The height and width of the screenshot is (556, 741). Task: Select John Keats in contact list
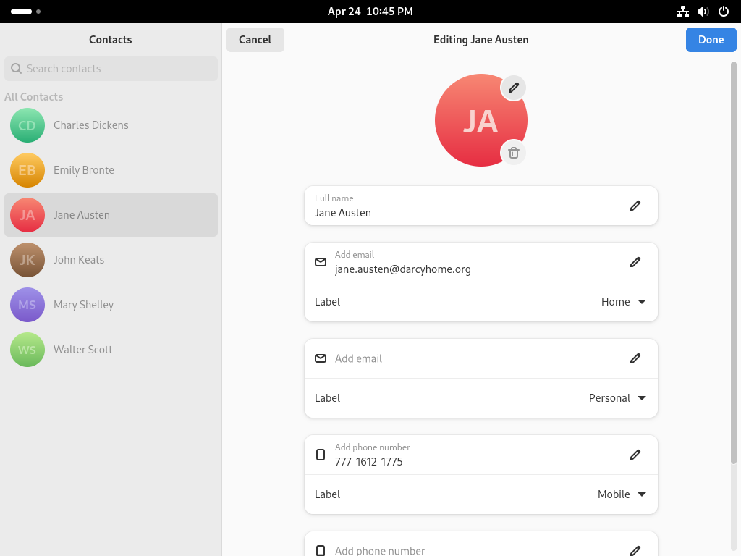[111, 260]
